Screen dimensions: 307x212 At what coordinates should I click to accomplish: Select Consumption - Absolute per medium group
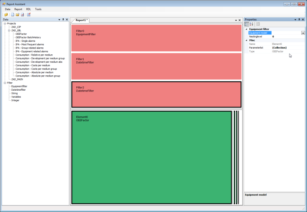pyautogui.click(x=38, y=76)
